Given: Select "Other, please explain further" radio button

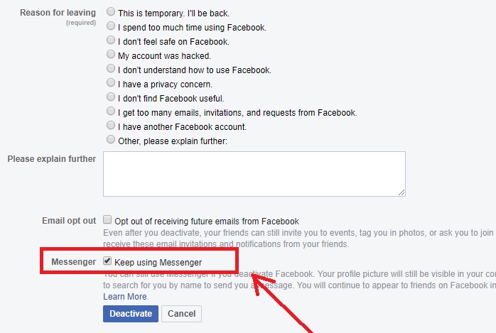Looking at the screenshot, I should (111, 140).
